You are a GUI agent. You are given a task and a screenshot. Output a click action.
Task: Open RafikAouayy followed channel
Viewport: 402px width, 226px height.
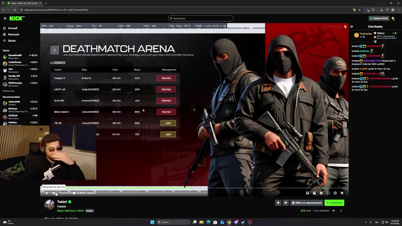pos(20,84)
